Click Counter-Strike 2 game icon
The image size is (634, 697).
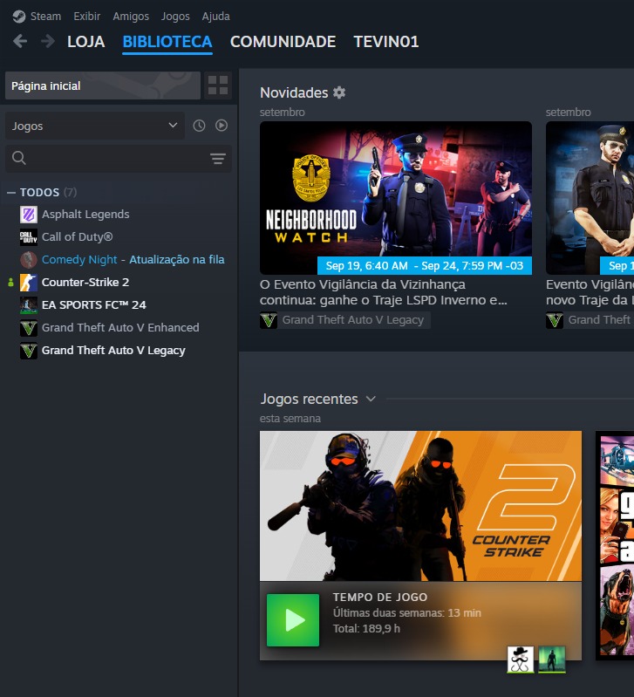29,283
